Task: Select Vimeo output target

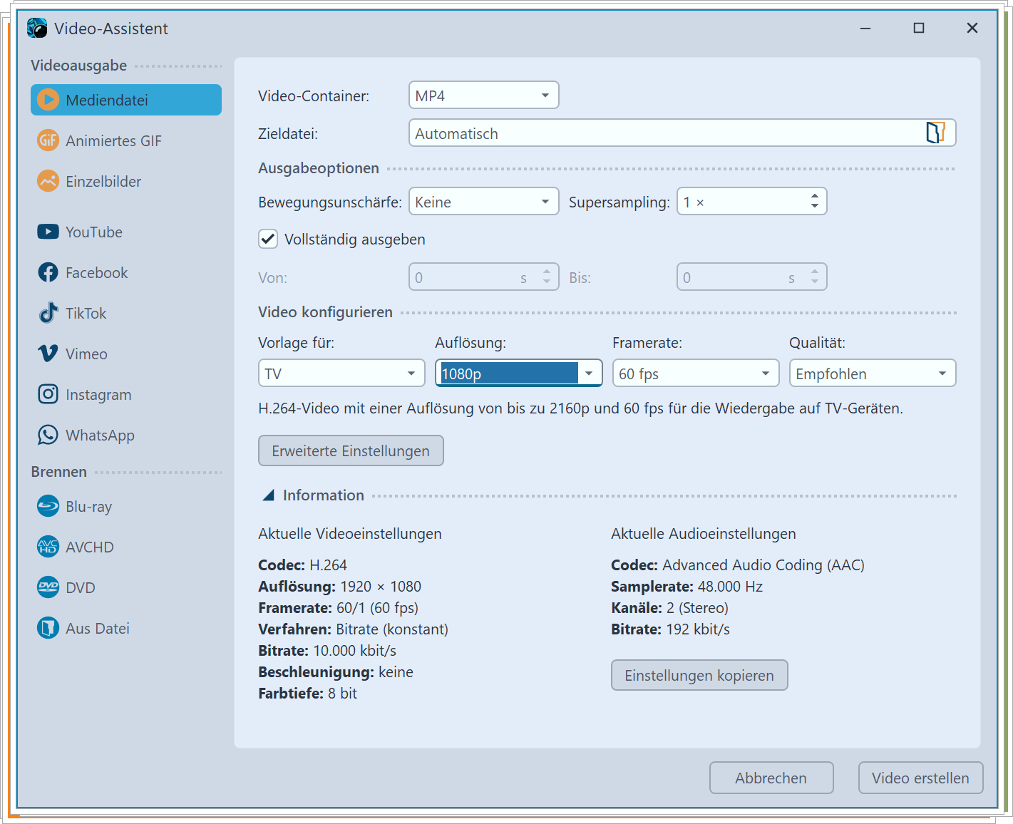Action: (x=126, y=354)
